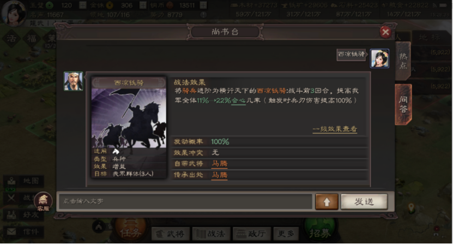Switch to the 热点 side tab
Image resolution: width=453 pixels, height=244 pixels.
click(x=403, y=61)
